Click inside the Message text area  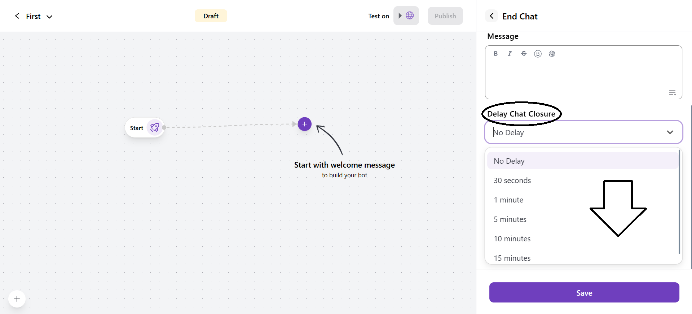pos(577,80)
